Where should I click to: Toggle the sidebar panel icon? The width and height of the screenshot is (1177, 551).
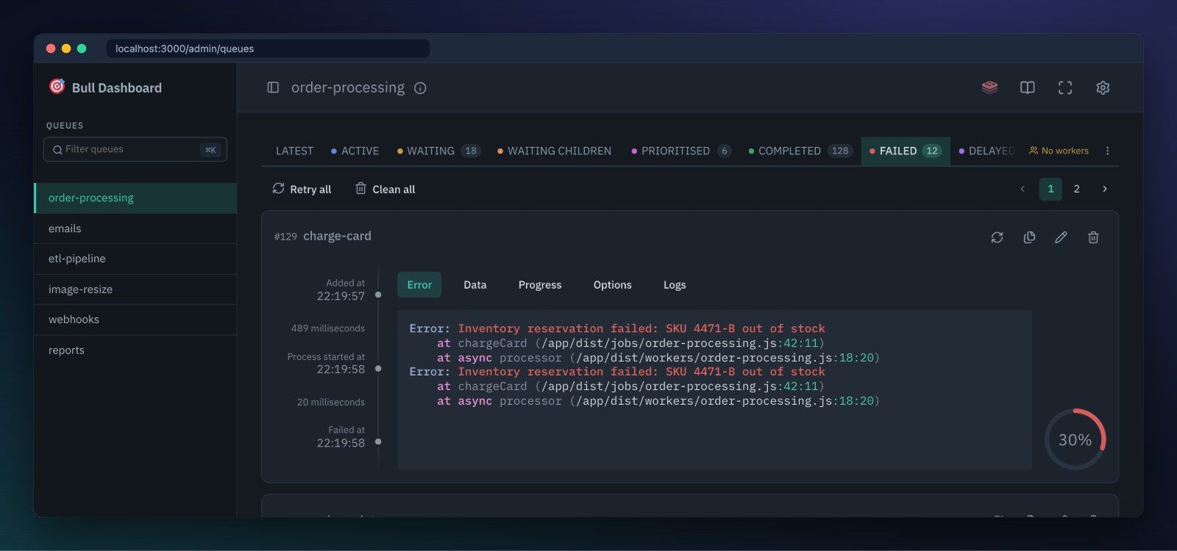tap(273, 87)
